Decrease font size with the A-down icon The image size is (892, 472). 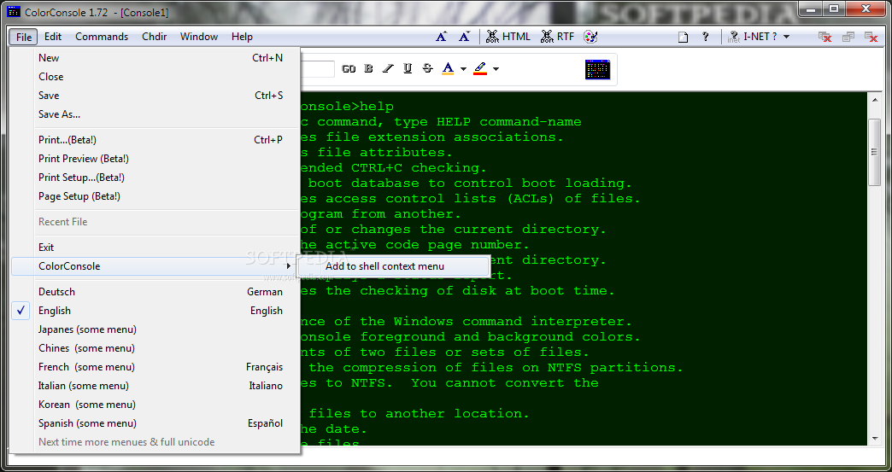[x=464, y=37]
